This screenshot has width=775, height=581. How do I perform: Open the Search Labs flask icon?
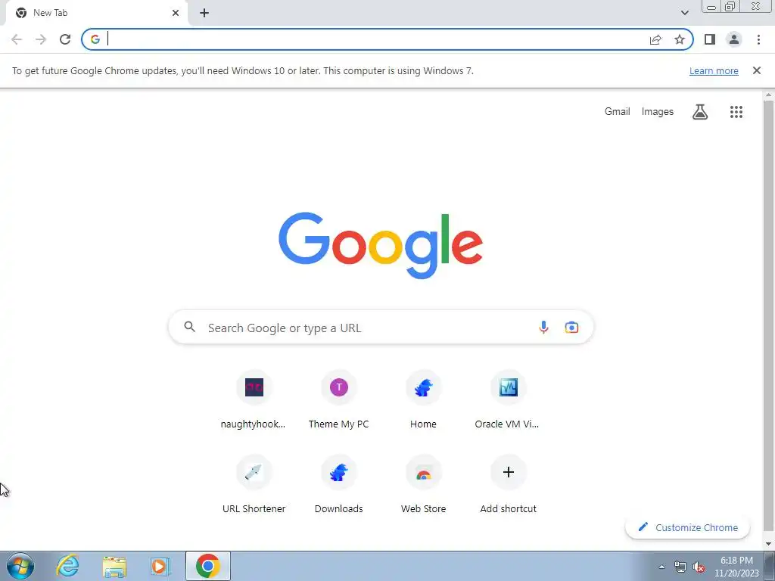tap(700, 112)
